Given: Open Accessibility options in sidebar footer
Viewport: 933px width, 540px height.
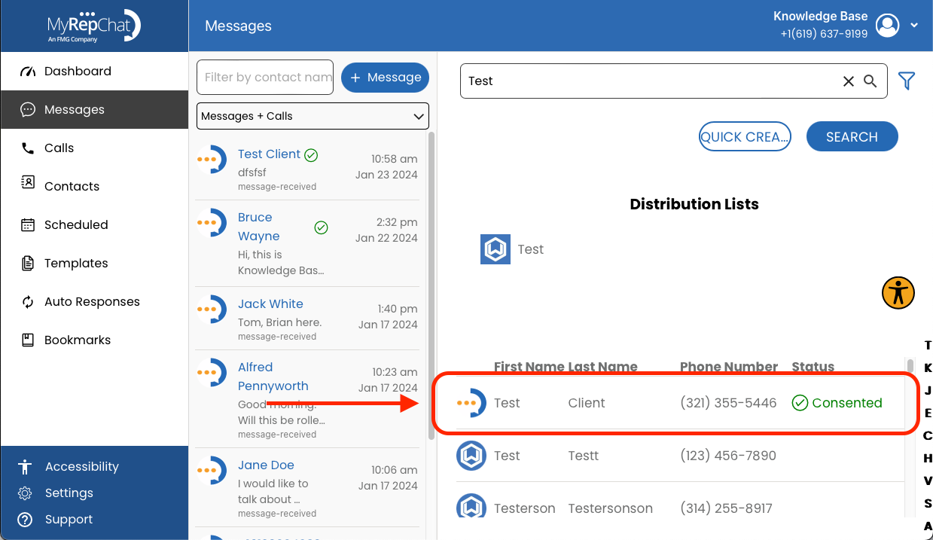Looking at the screenshot, I should point(81,467).
